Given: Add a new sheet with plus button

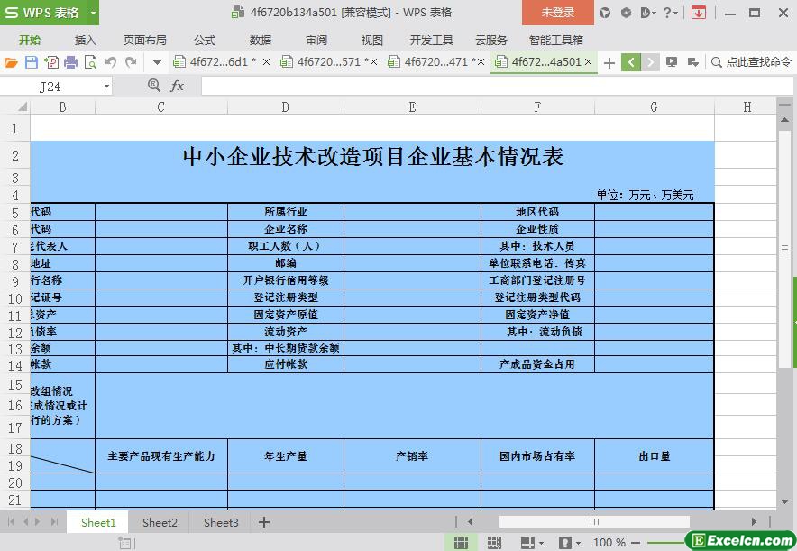Looking at the screenshot, I should [x=264, y=522].
